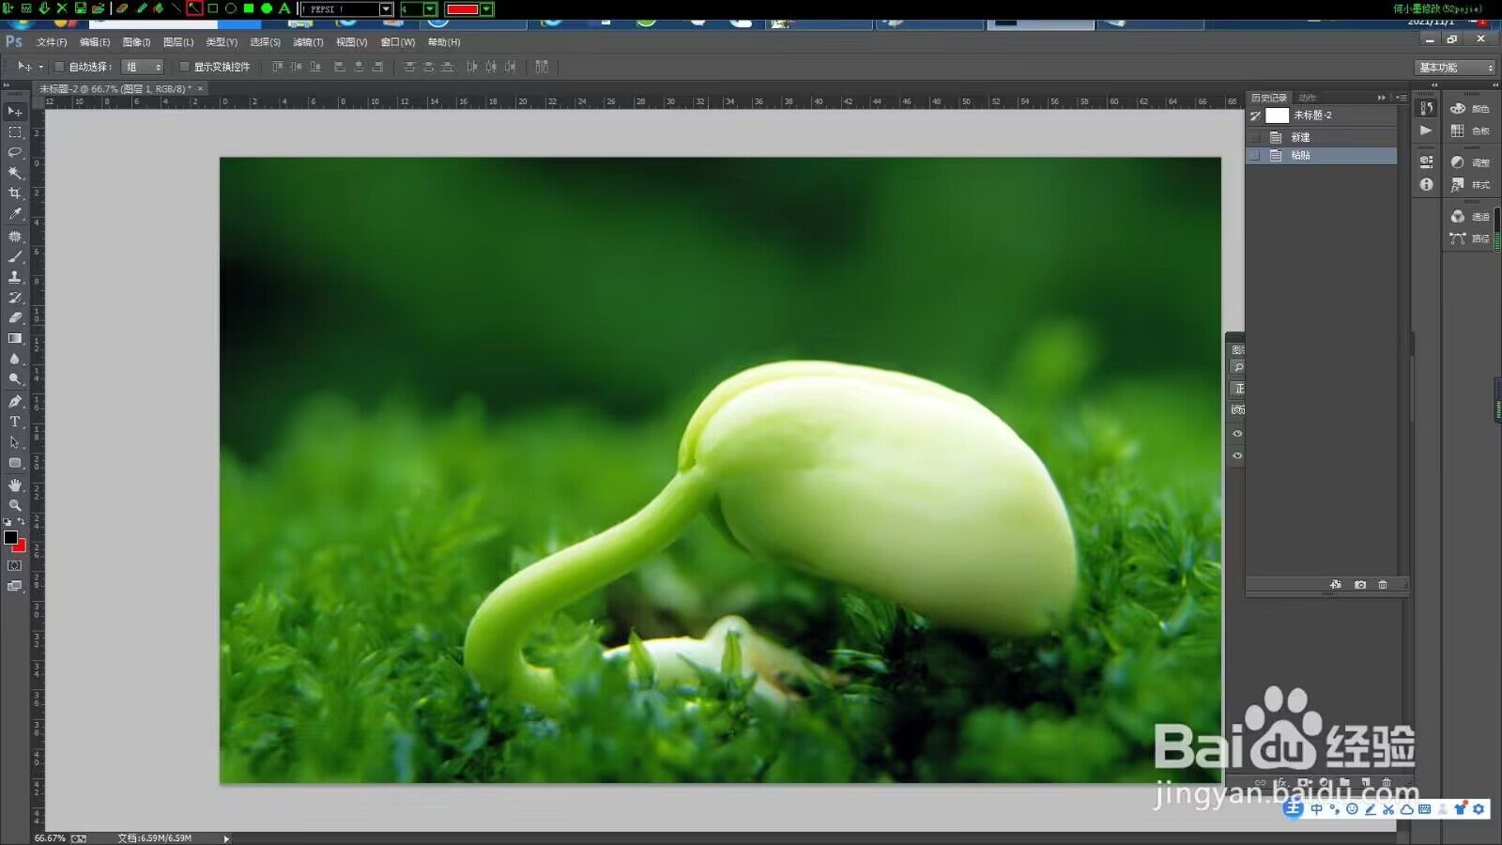Screen dimensions: 1502x845
Task: Select the Crop tool
Action: click(x=15, y=193)
